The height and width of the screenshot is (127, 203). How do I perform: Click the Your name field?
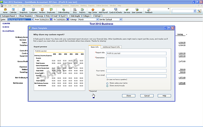[x=136, y=71]
